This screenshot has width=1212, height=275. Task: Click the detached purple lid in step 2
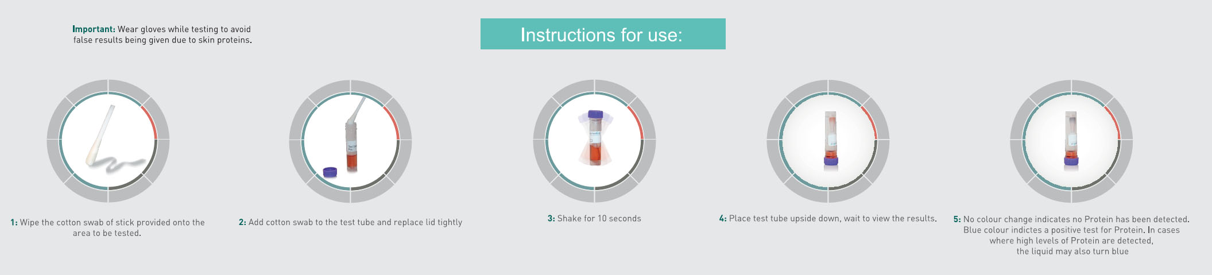point(330,172)
